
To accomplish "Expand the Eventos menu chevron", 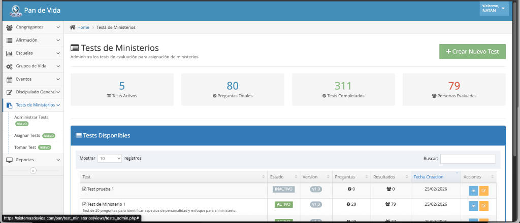I will point(58,79).
